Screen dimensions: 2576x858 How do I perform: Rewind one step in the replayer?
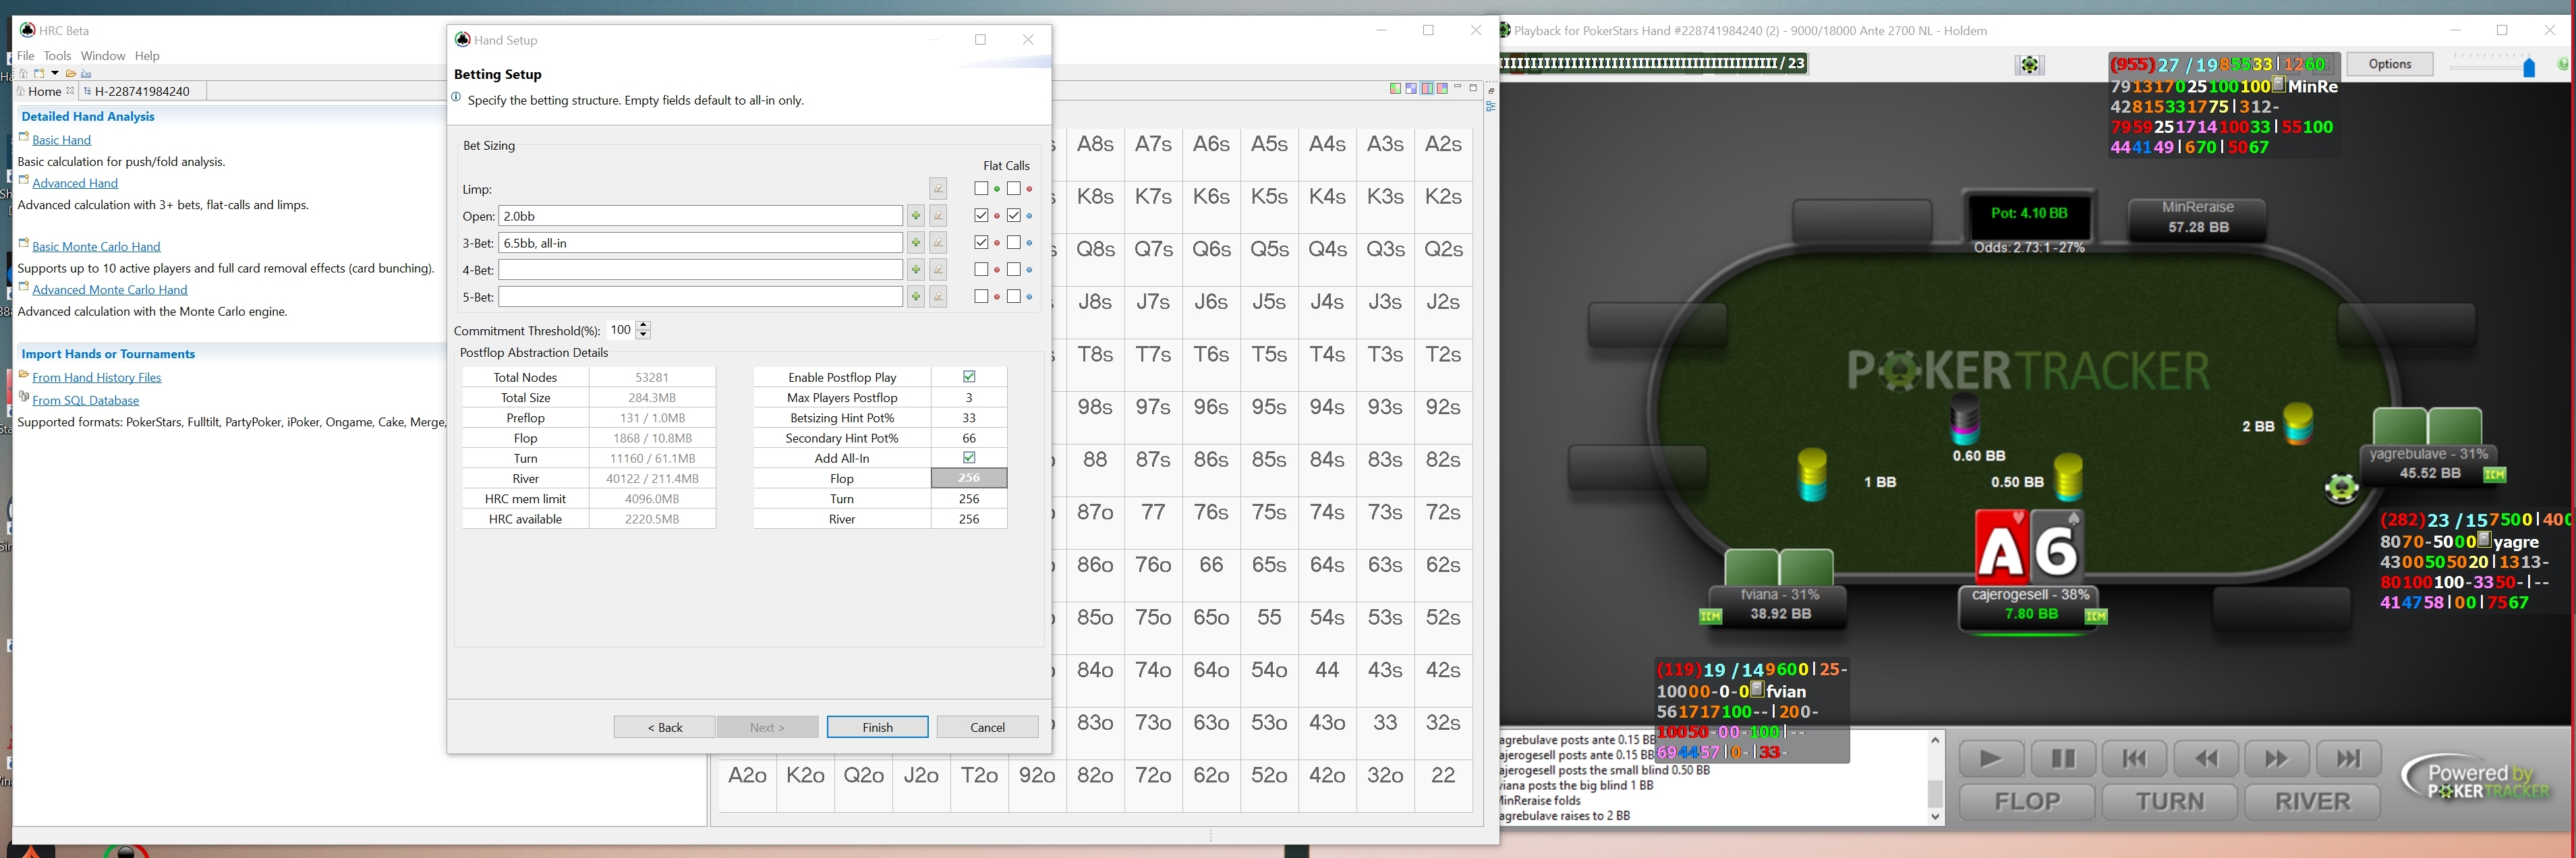pyautogui.click(x=2205, y=759)
